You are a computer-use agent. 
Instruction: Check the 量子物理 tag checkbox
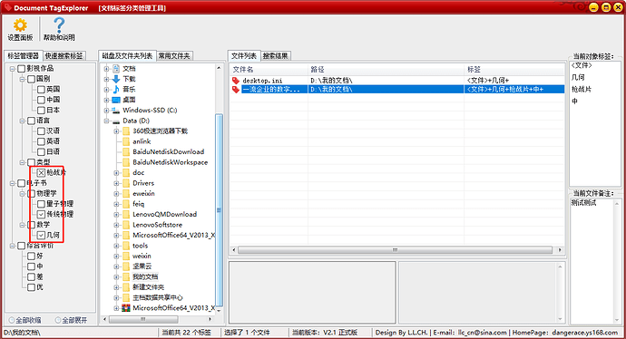click(x=41, y=204)
